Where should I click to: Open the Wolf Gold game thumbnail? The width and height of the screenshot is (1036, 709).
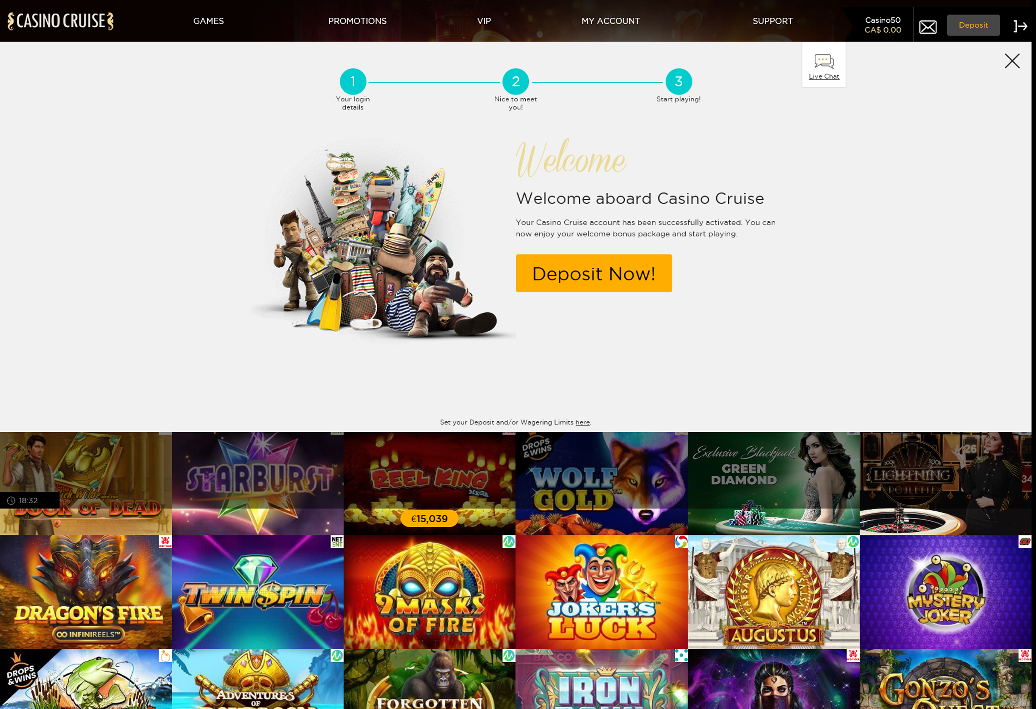coord(601,483)
